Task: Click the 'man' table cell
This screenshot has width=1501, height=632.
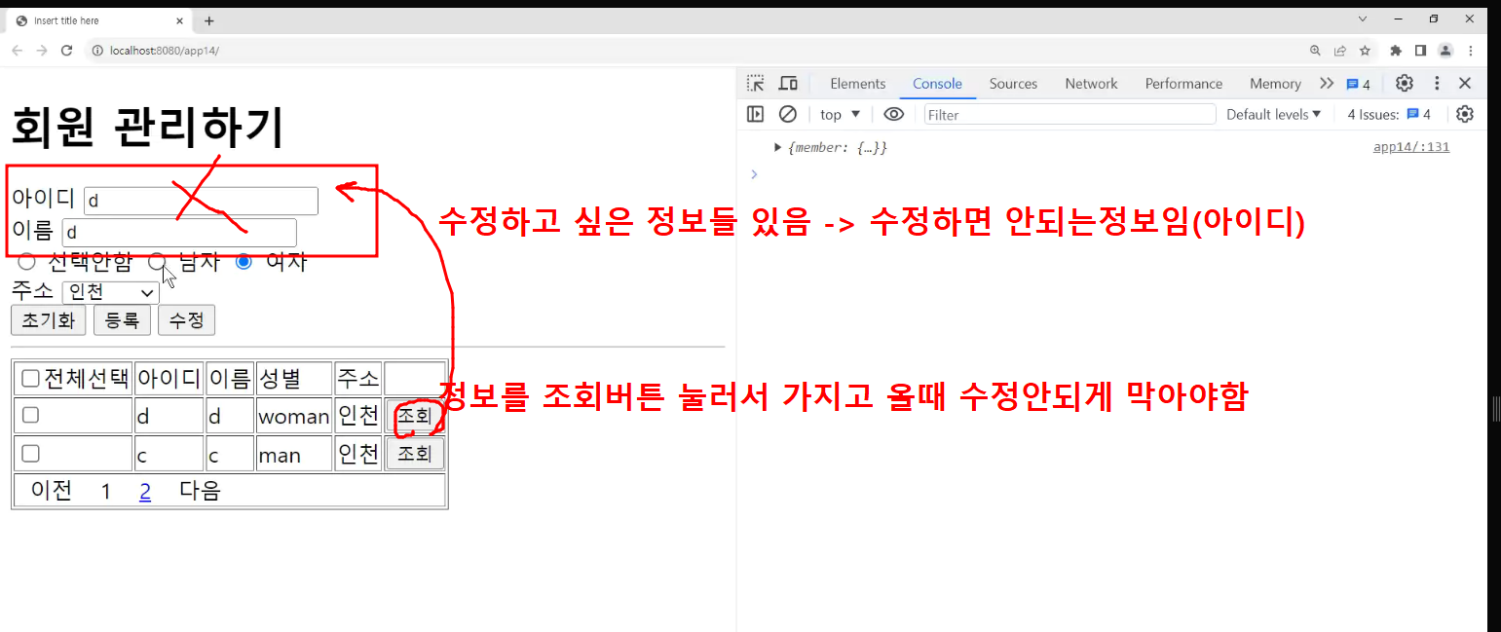Action: [x=293, y=455]
